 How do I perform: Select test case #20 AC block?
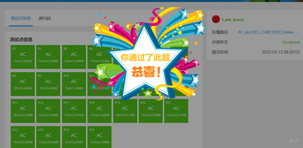click(x=151, y=111)
